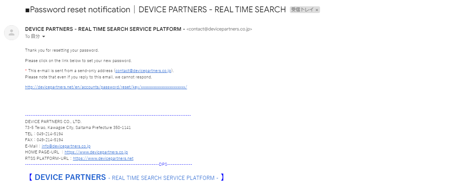Click the FAX：049-214-5194 line
The height and width of the screenshot is (194, 473).
click(44, 140)
